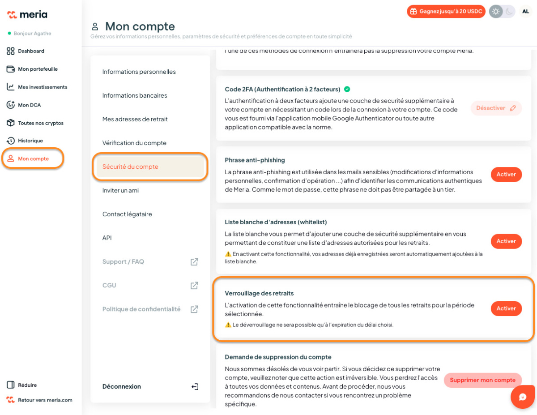Activate Liste blanche d'adresses
The image size is (537, 415).
[x=506, y=241]
